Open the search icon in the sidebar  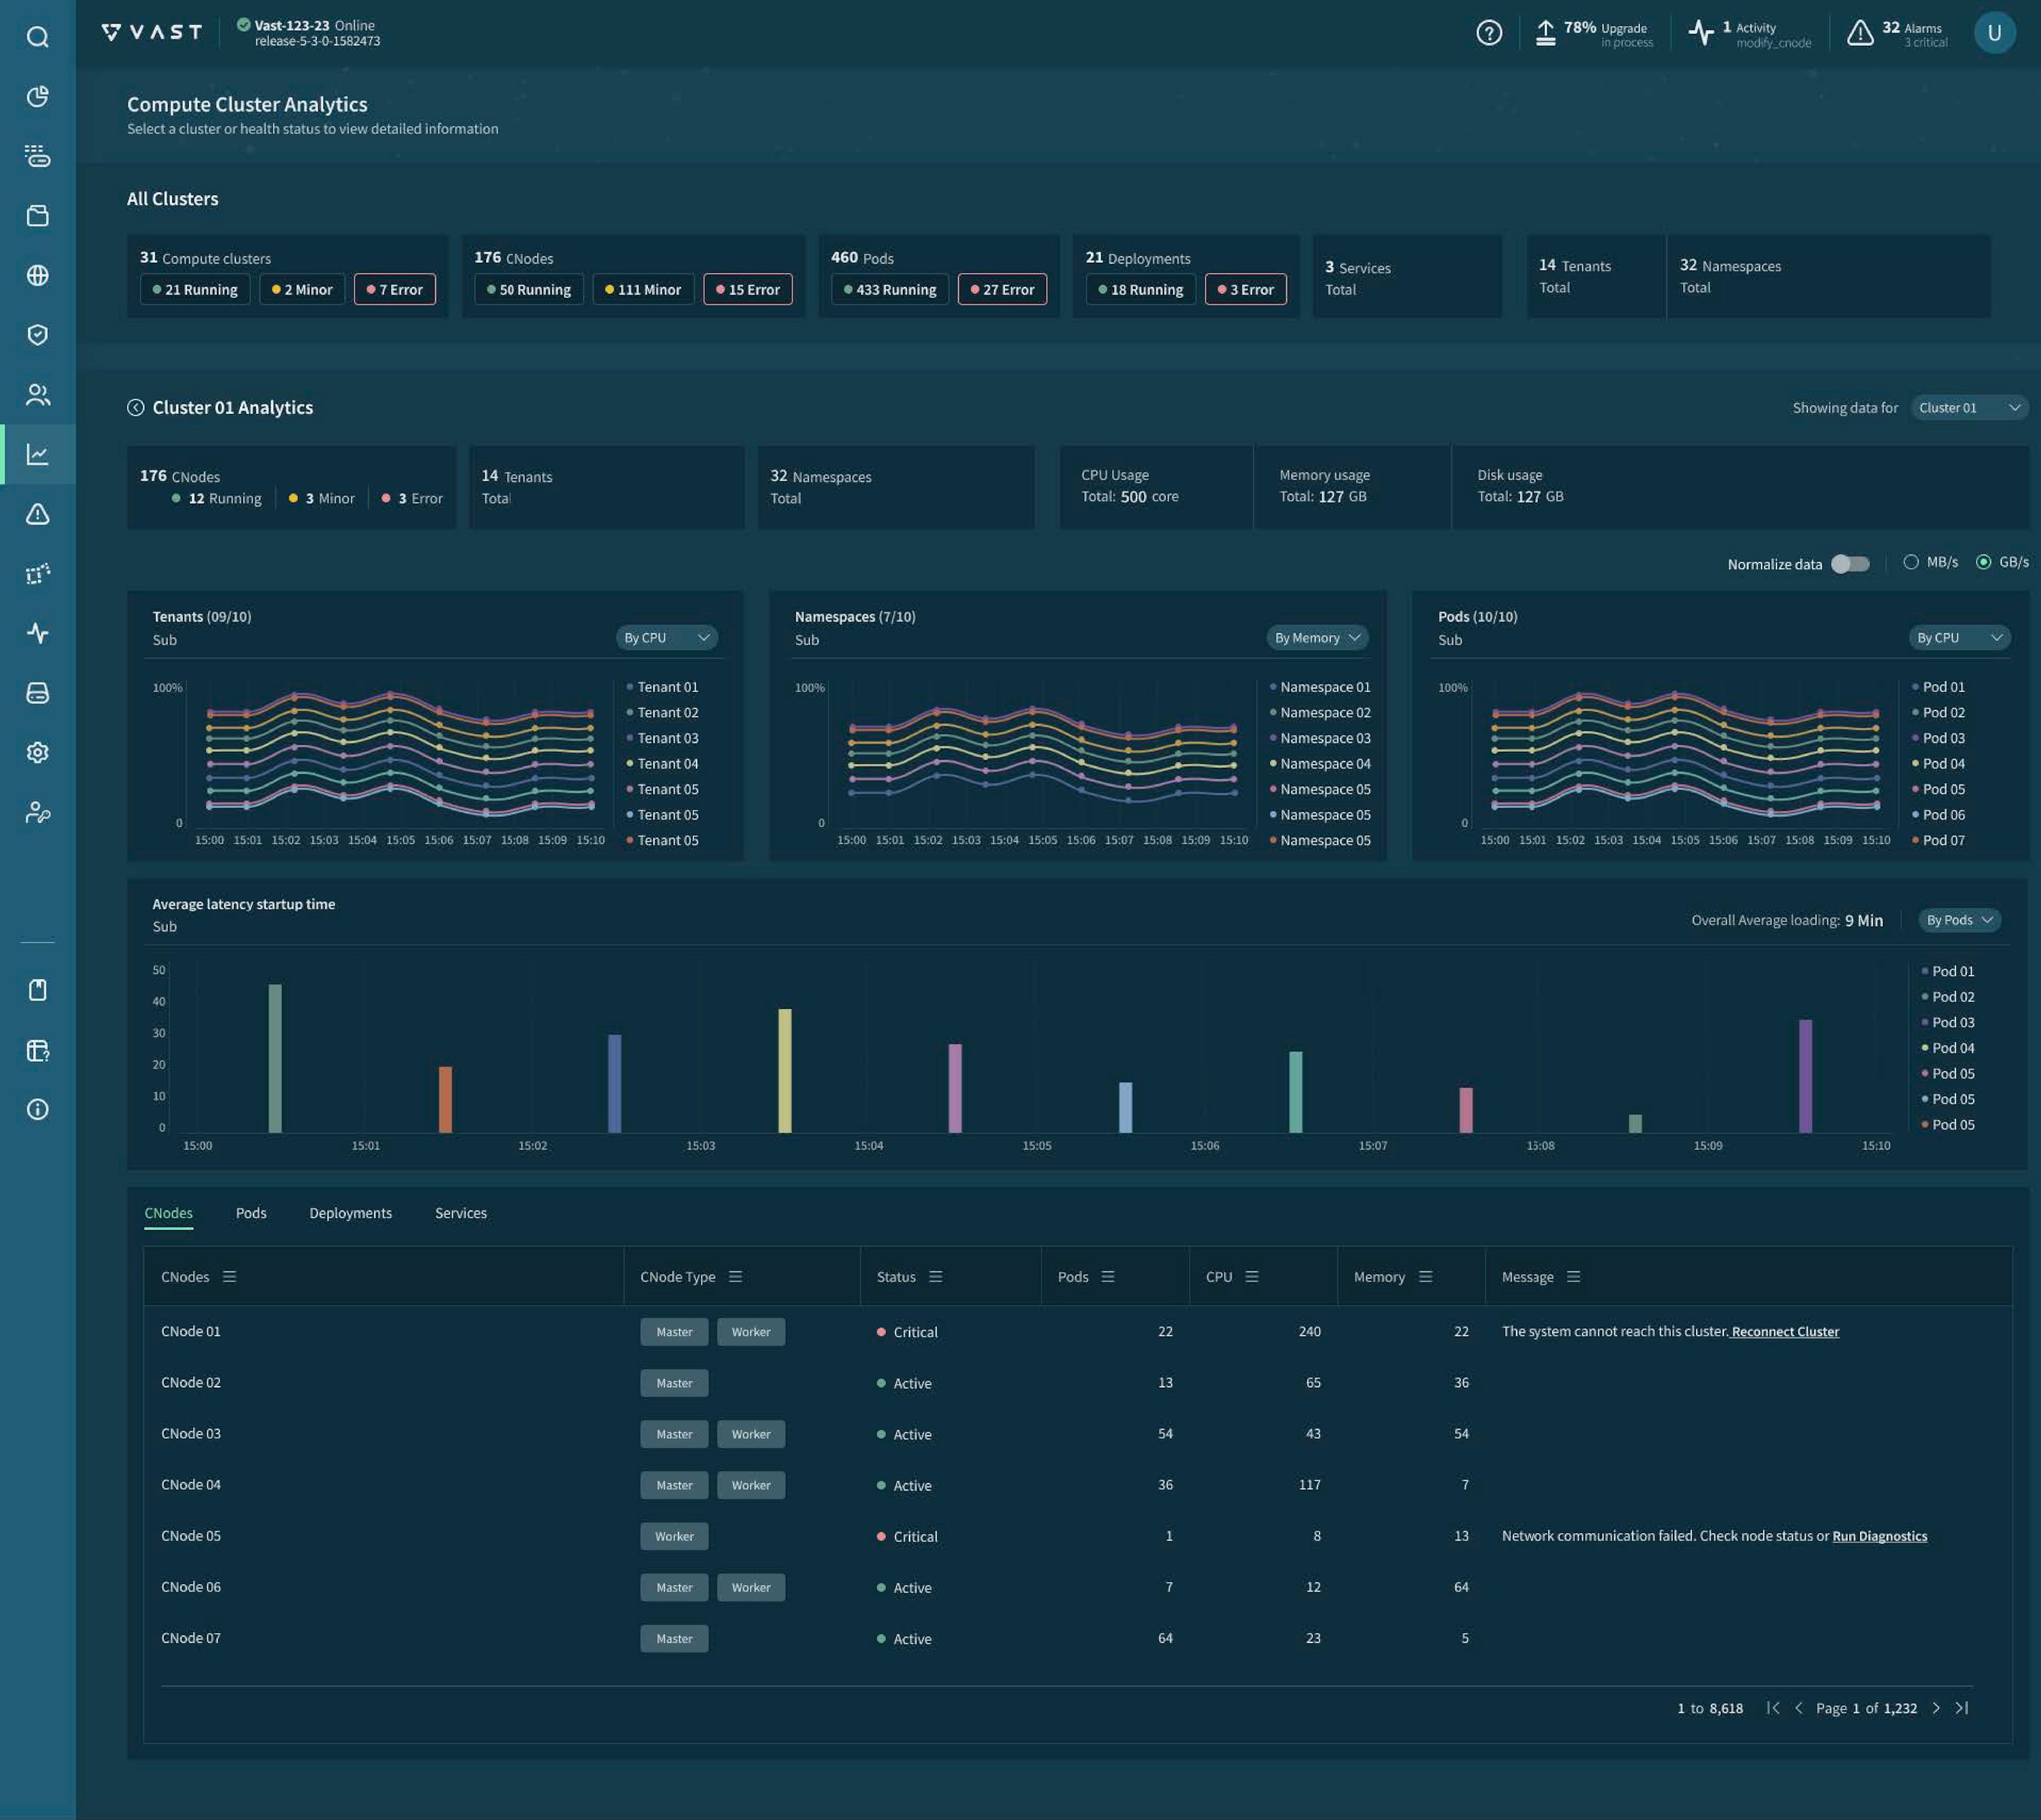pos(37,37)
